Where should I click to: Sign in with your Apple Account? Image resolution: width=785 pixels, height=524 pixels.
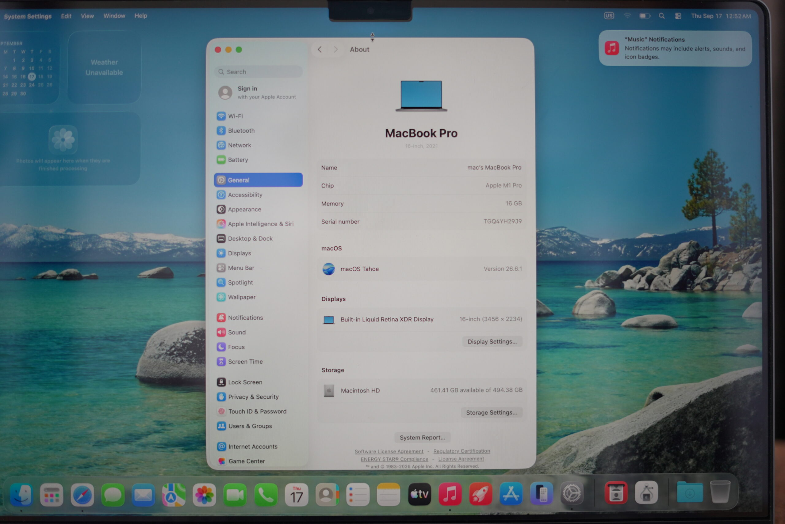pyautogui.click(x=258, y=93)
